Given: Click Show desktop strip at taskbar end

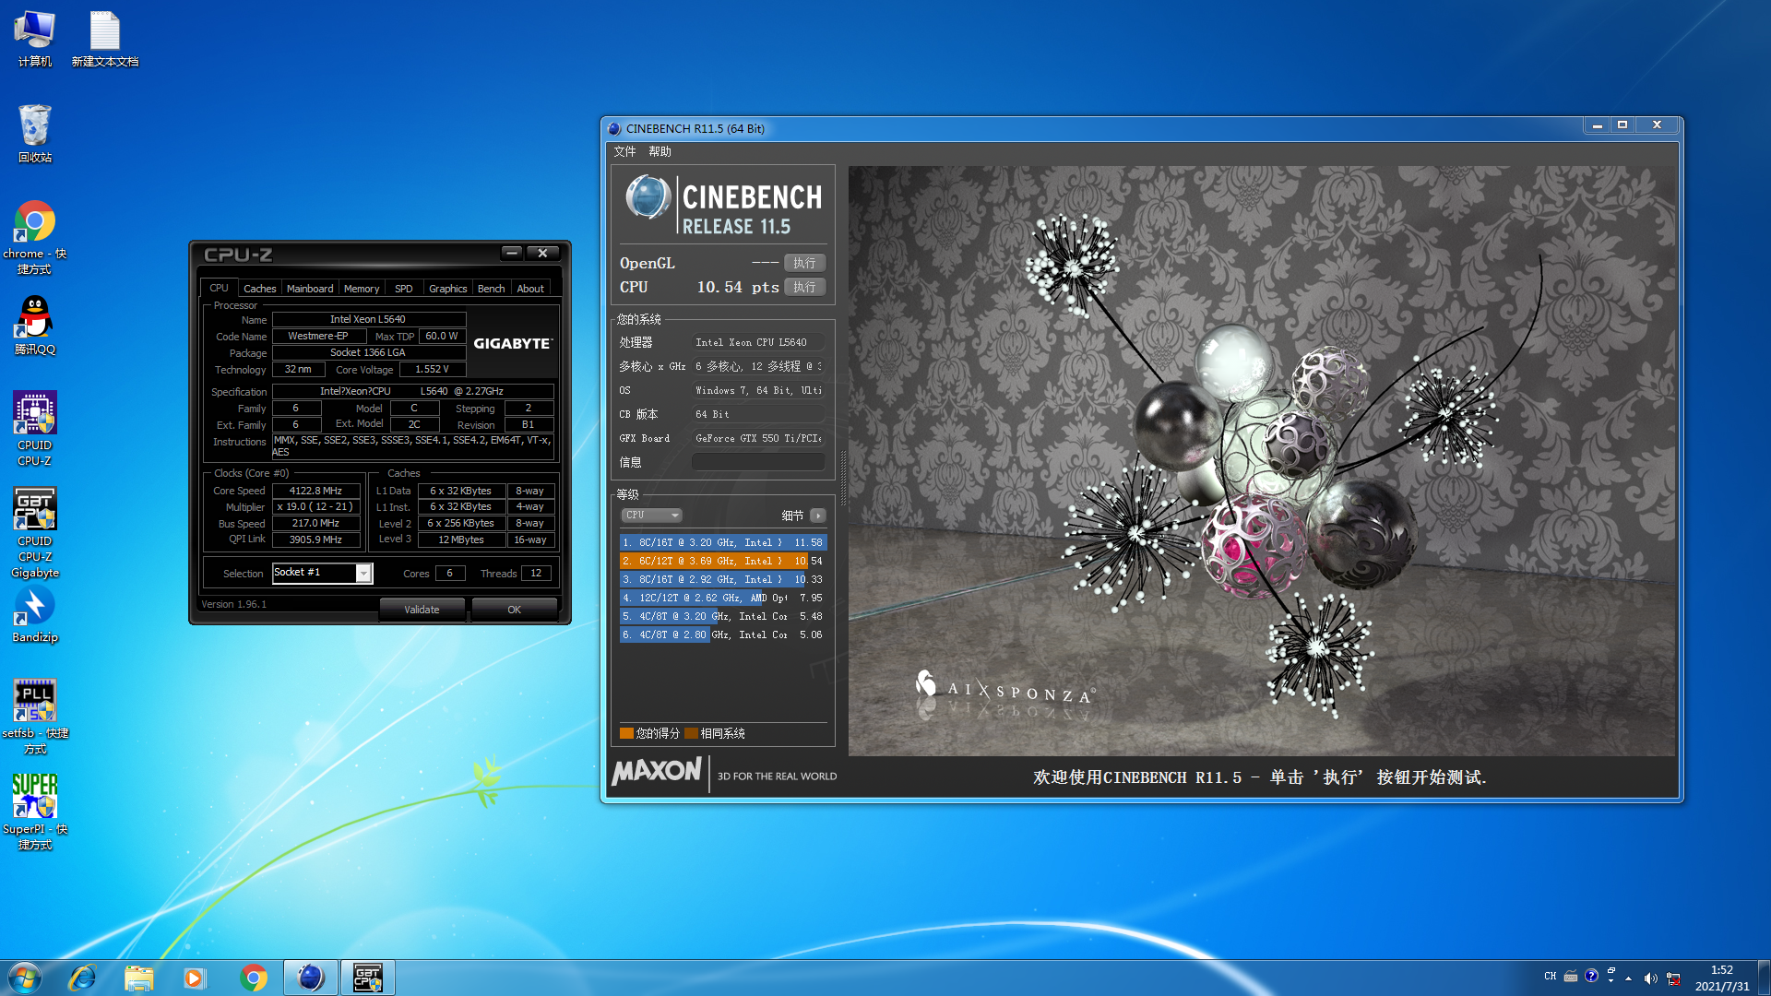Looking at the screenshot, I should click(x=1764, y=978).
